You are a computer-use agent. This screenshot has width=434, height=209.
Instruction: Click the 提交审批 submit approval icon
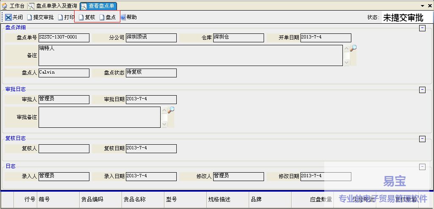pyautogui.click(x=30, y=17)
